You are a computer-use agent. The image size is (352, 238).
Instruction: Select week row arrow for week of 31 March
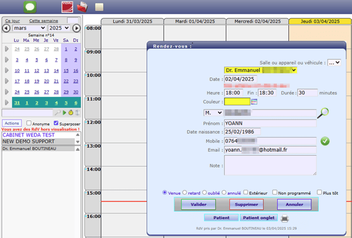click(x=7, y=102)
